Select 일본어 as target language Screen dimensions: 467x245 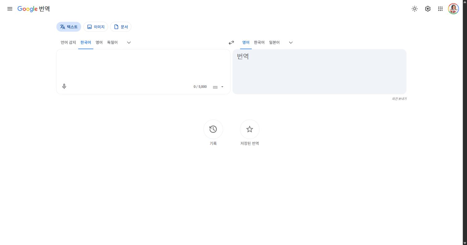[274, 43]
